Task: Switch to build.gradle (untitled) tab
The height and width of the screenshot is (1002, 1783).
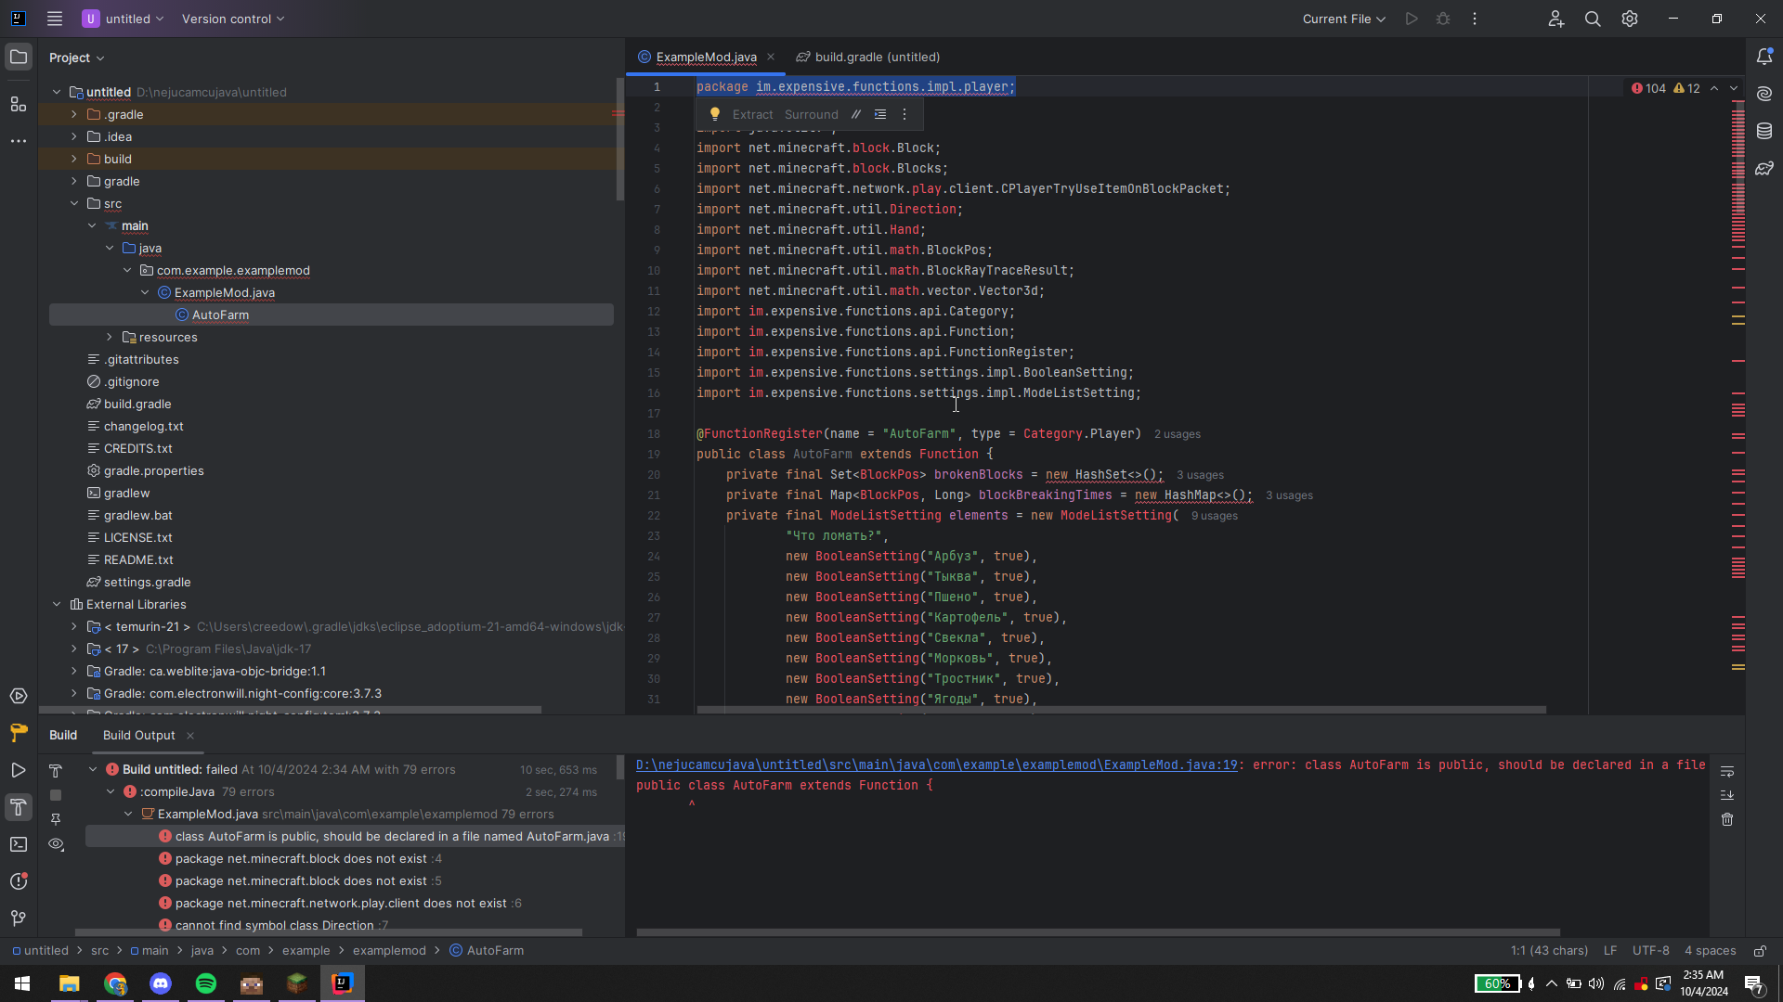Action: [868, 57]
